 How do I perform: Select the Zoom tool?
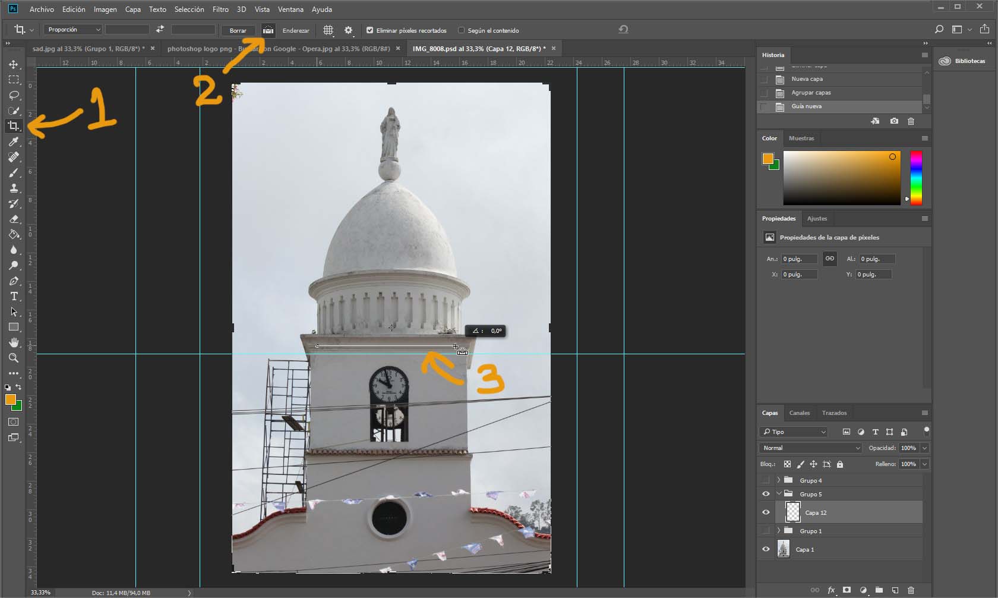(x=13, y=358)
